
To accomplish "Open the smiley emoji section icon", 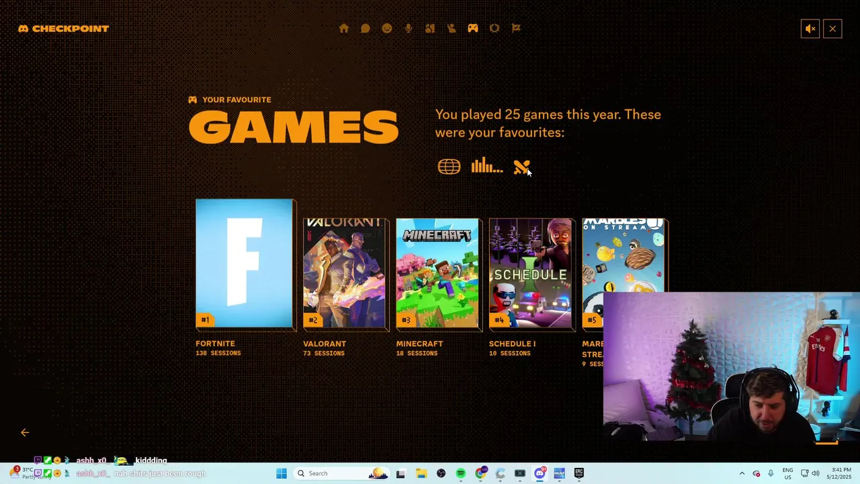I will 387,28.
